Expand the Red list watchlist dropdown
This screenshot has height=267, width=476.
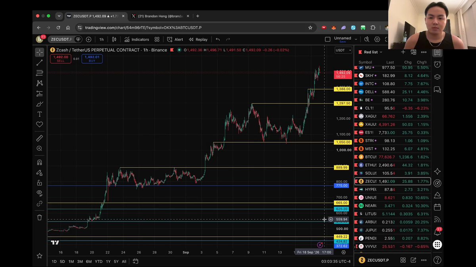(373, 52)
